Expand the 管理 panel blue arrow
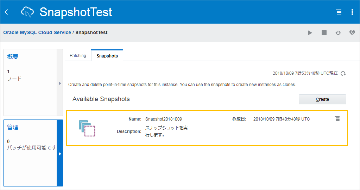 click(60, 154)
